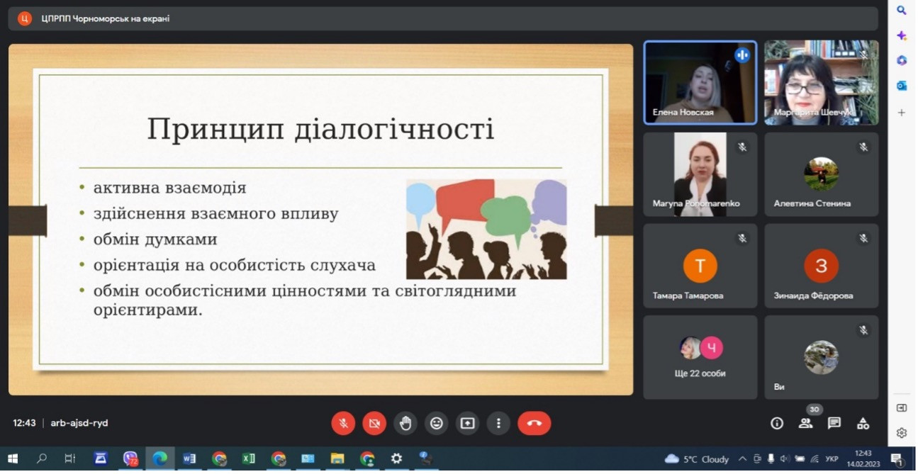Open Microsoft 365 icon in Edge sidebar

point(902,60)
